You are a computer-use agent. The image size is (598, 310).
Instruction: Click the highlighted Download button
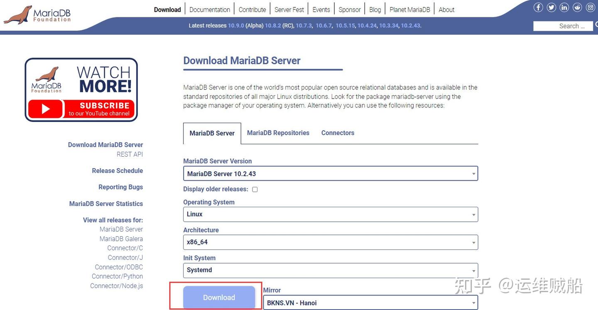[219, 297]
